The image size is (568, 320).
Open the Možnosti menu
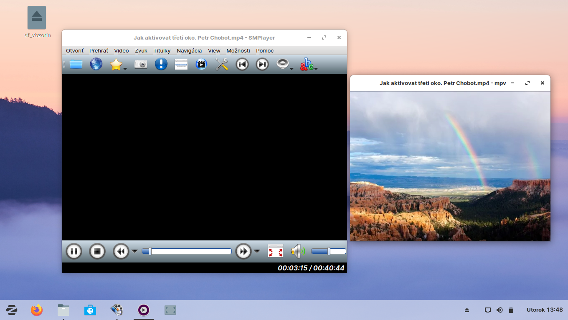(238, 51)
